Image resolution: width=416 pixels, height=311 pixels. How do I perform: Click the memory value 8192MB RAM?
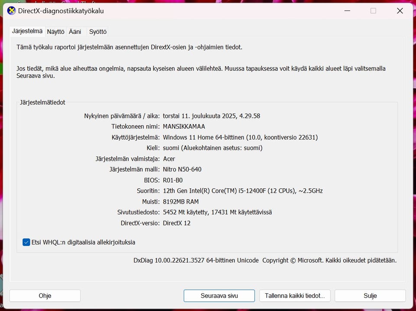pyautogui.click(x=181, y=202)
